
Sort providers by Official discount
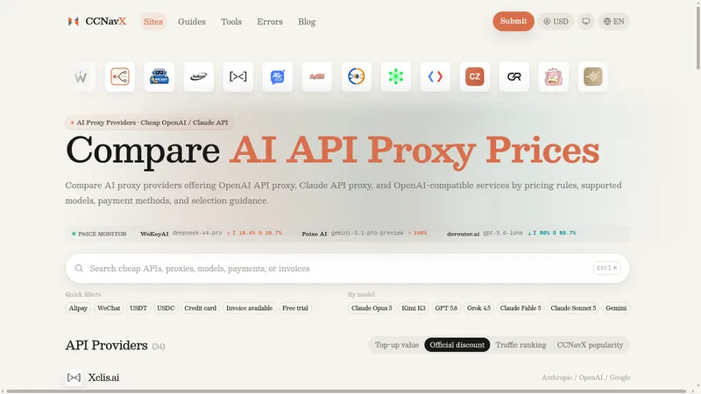457,345
